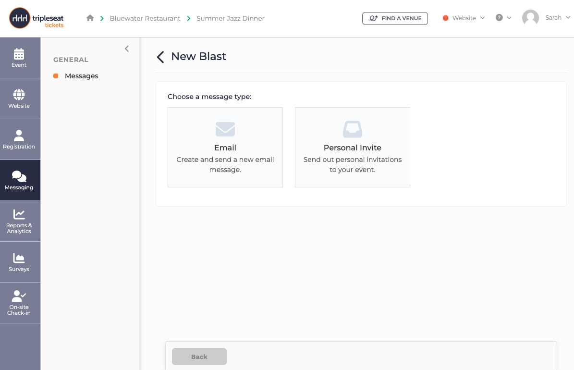Open Sarah's user account menu
The image size is (574, 370).
pyautogui.click(x=546, y=18)
